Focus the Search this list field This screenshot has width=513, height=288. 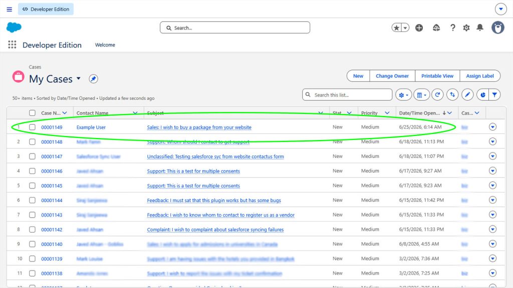tap(347, 95)
